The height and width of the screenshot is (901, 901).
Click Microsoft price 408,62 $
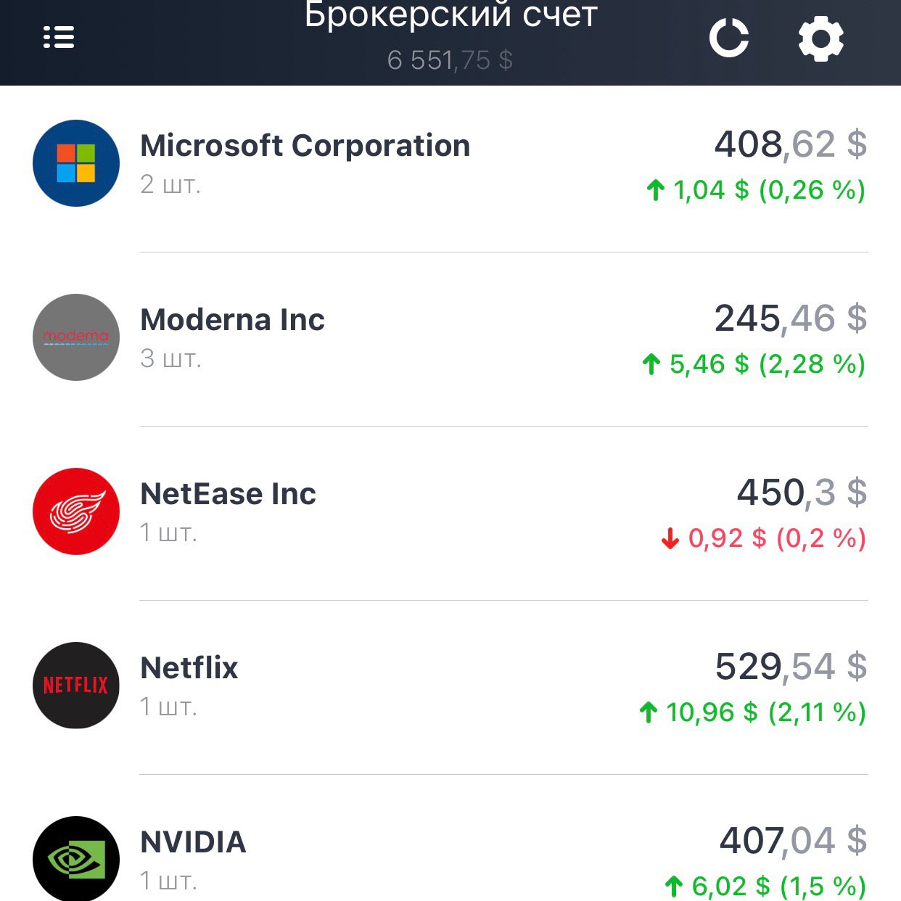(x=790, y=144)
